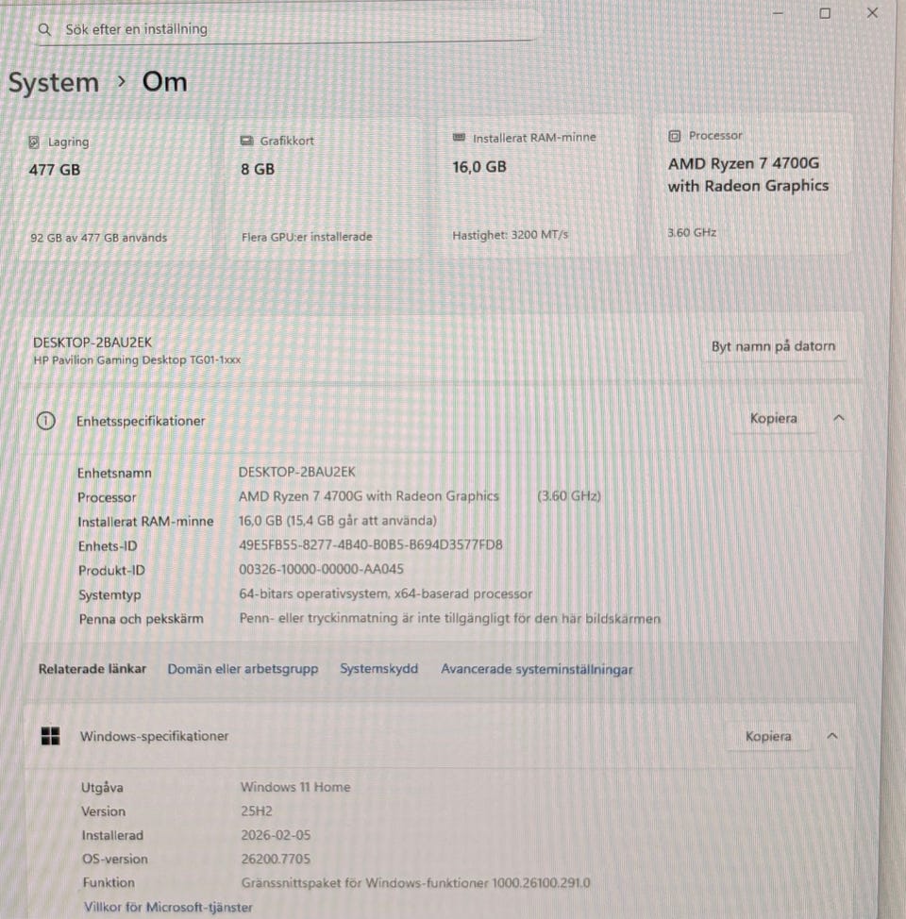
Task: Select 'Hastighet: 3200 MT/s' text
Action: click(x=511, y=235)
